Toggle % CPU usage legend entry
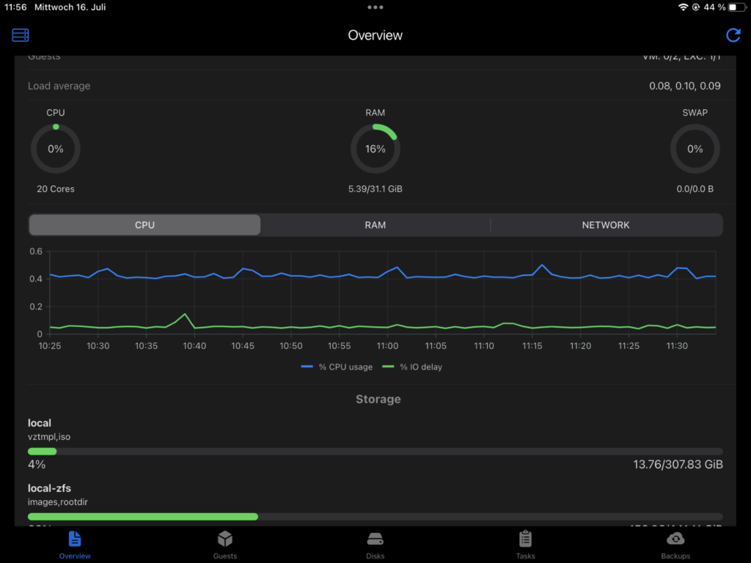Image resolution: width=751 pixels, height=563 pixels. [x=337, y=367]
